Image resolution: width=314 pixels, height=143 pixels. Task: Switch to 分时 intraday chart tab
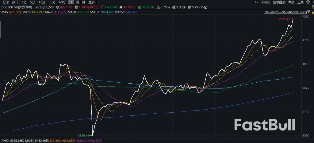coord(6,2)
